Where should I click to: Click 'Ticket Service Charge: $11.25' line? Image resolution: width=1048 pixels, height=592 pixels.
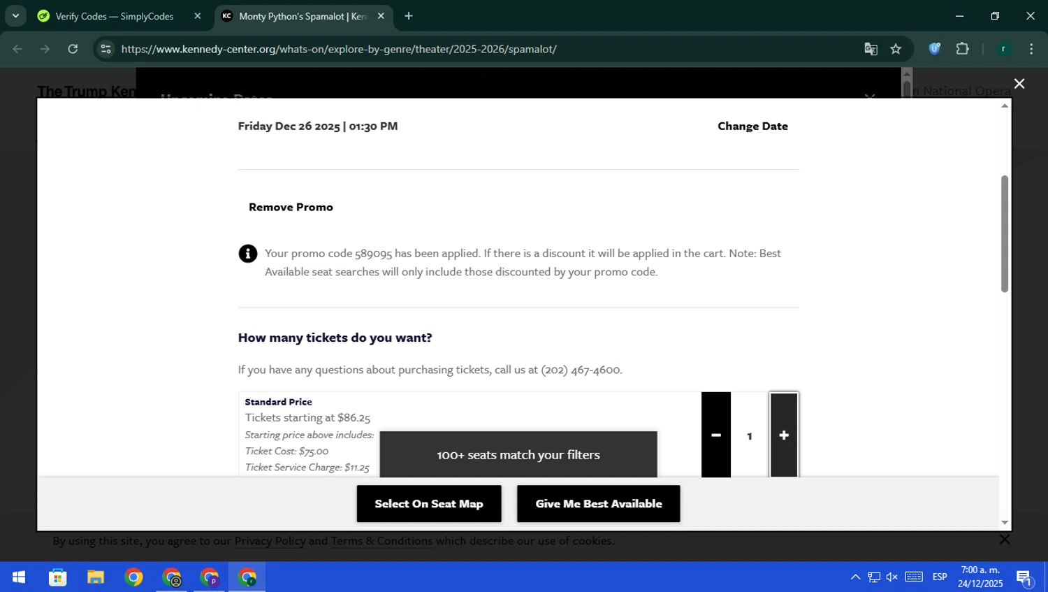tap(307, 467)
